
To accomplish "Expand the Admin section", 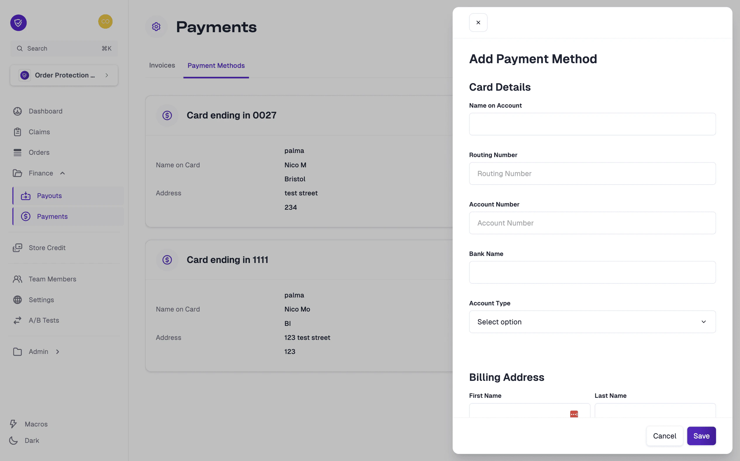I will coord(58,352).
